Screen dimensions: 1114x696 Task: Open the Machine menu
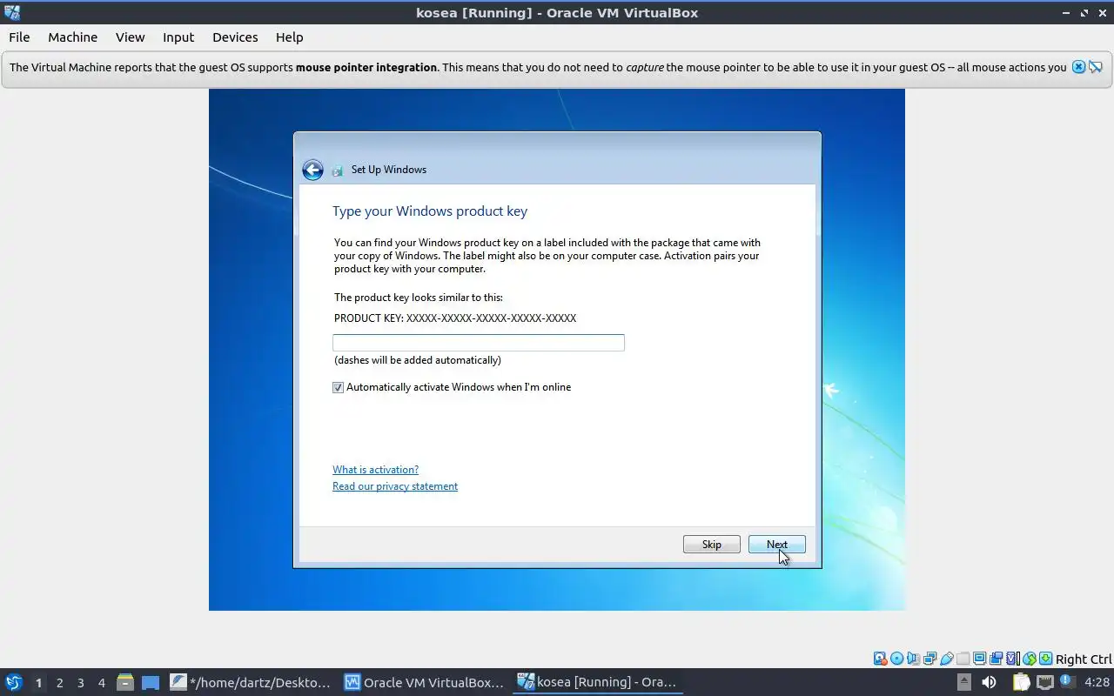click(72, 37)
